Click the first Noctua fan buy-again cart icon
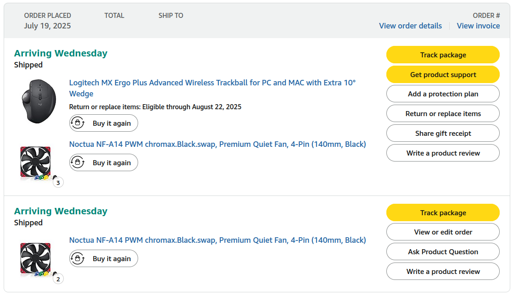The width and height of the screenshot is (513, 296). pyautogui.click(x=78, y=162)
